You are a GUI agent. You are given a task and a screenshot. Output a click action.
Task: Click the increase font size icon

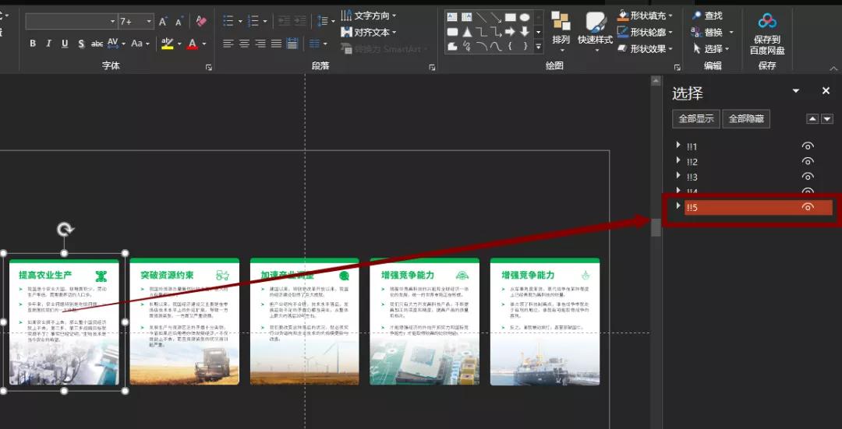pyautogui.click(x=164, y=22)
